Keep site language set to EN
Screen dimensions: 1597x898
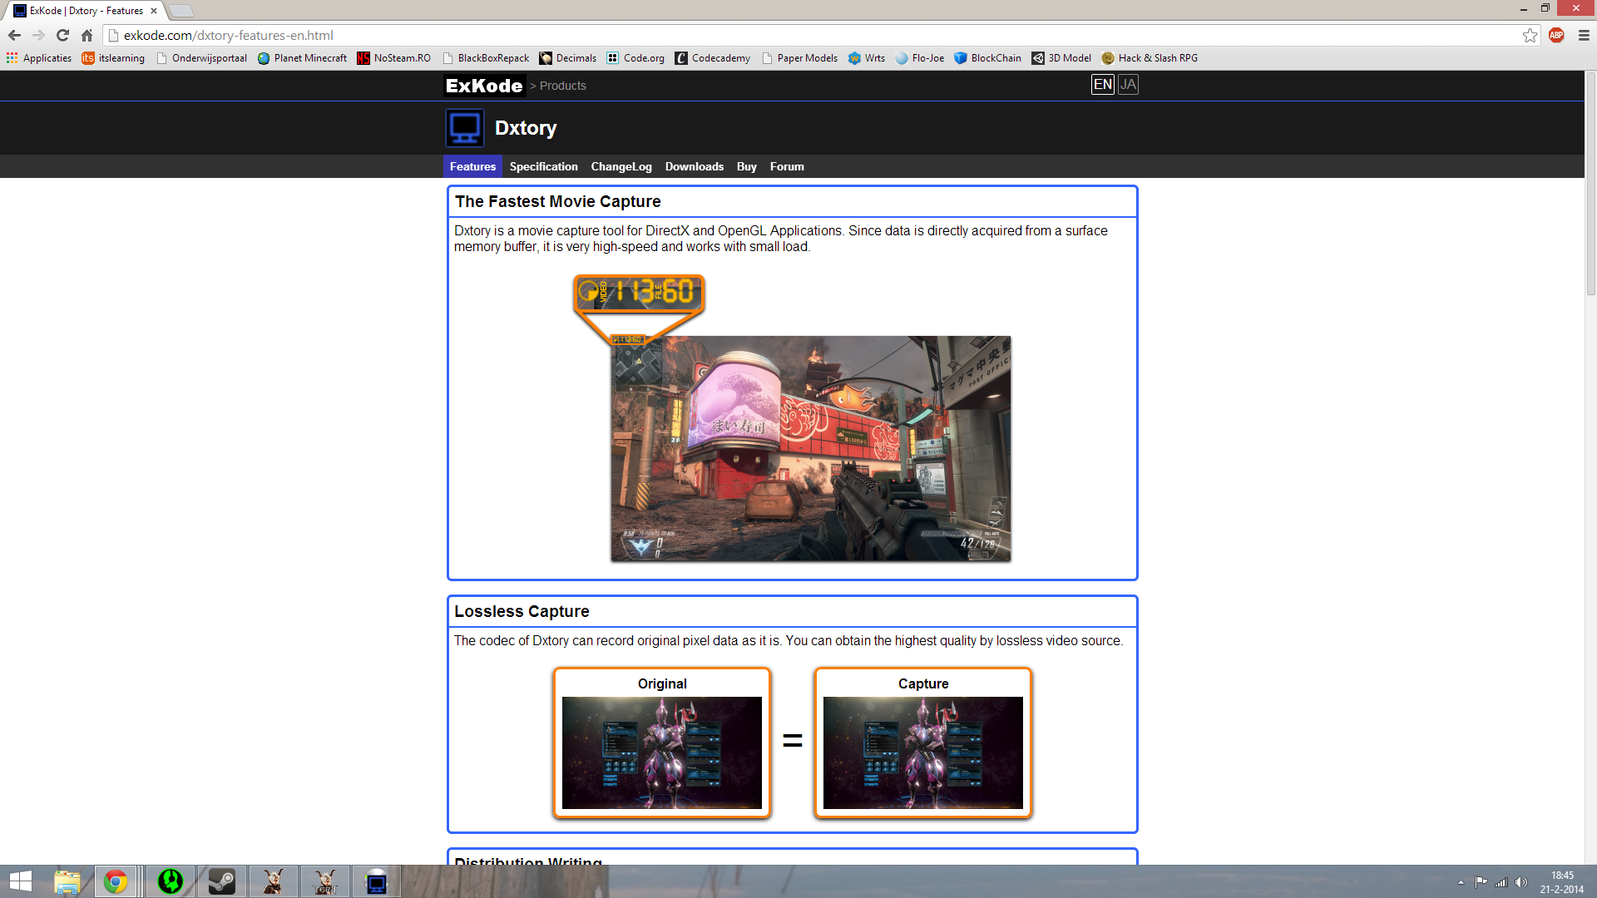[1101, 84]
